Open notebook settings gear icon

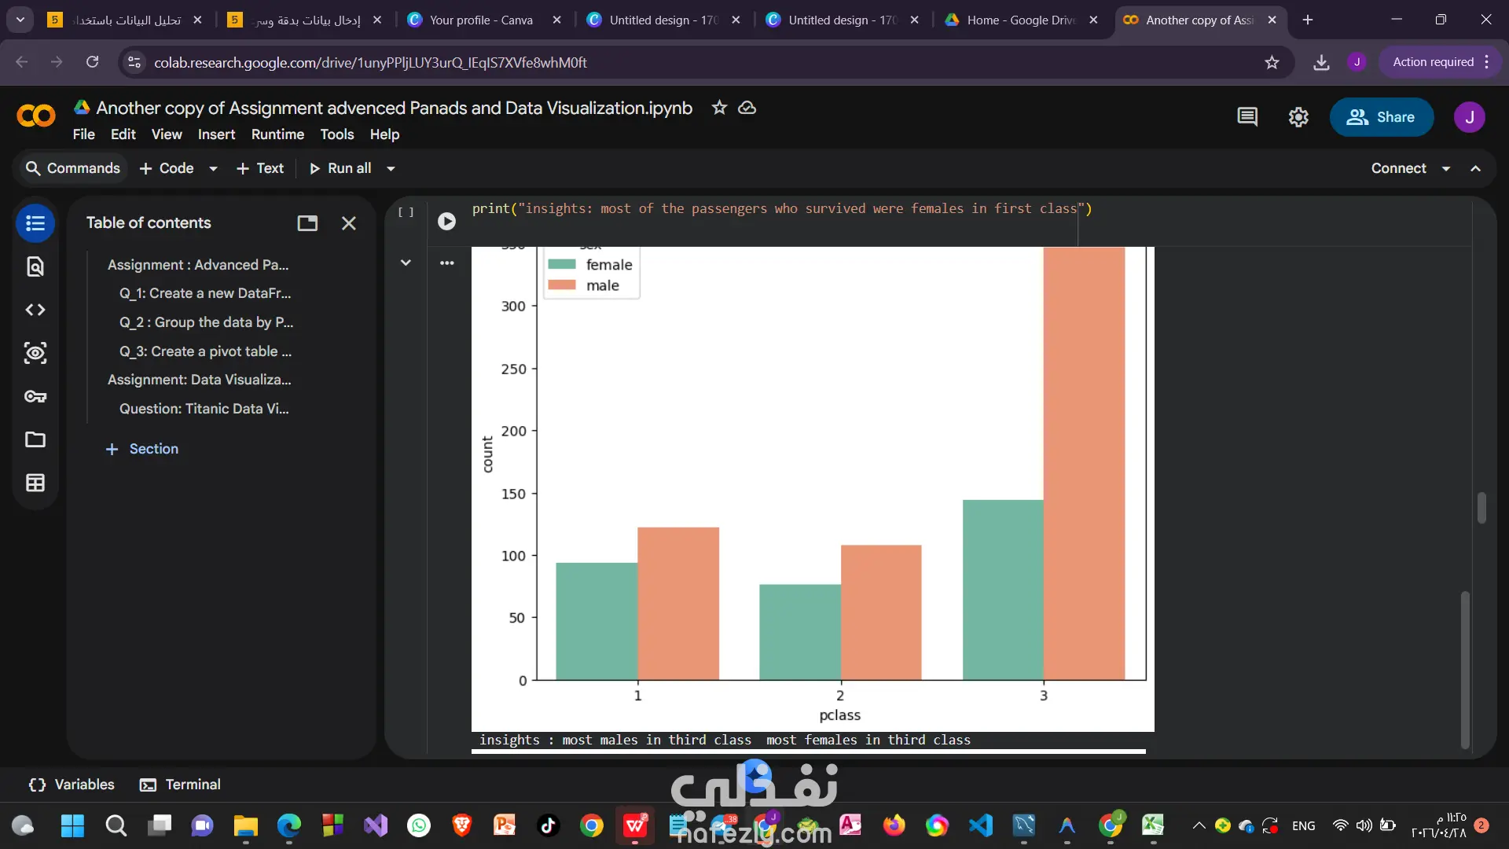tap(1298, 117)
